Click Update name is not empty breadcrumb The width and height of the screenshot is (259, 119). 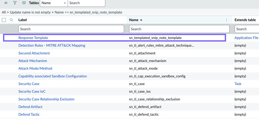pyautogui.click(x=30, y=12)
